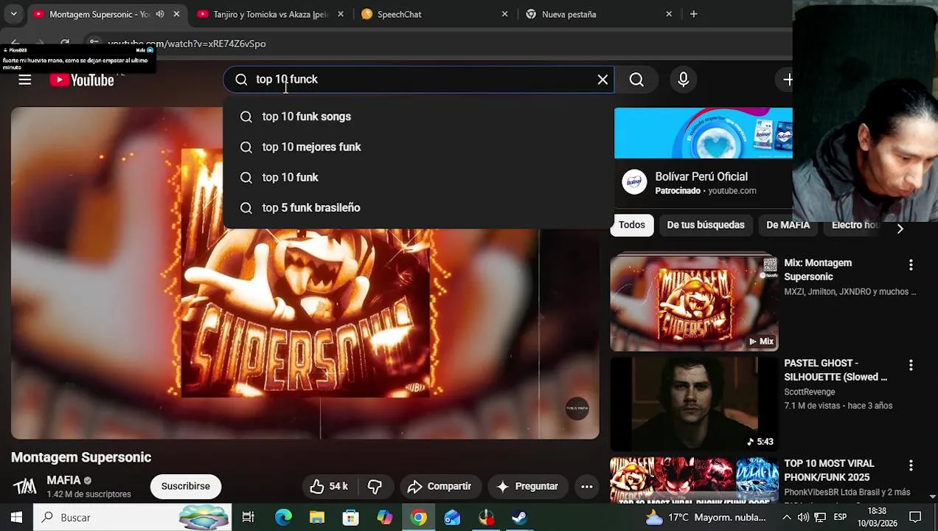Choose suggestion top 10 funk

(418, 177)
